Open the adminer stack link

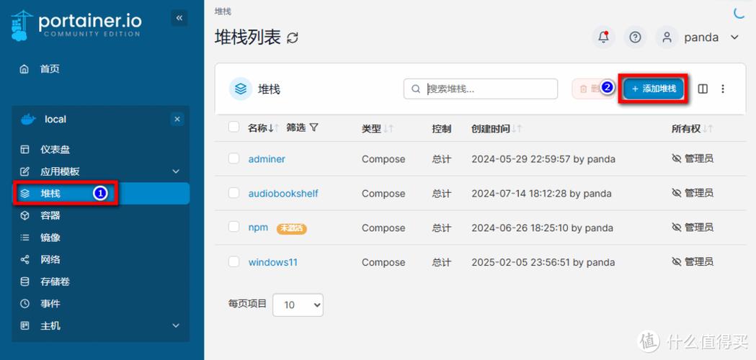coord(267,159)
